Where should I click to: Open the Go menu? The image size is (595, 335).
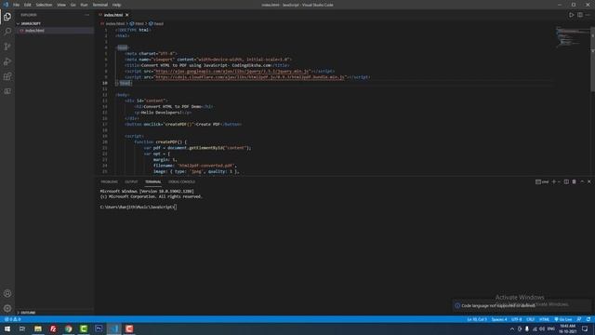73,5
